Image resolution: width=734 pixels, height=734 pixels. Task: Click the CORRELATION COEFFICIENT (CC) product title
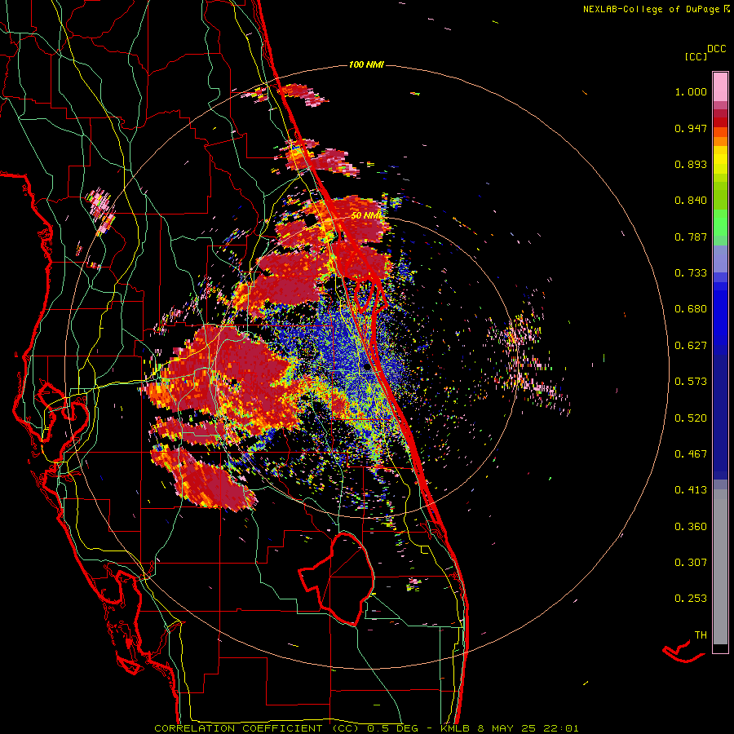coord(256,728)
